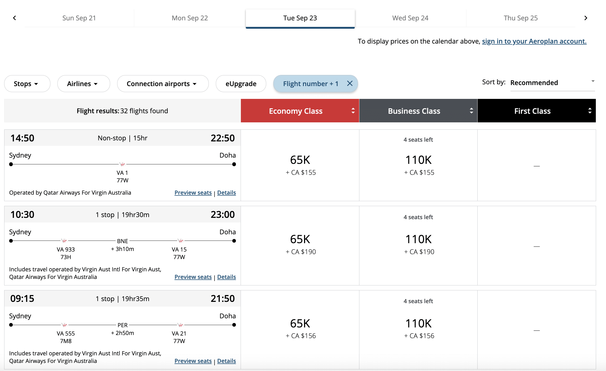The width and height of the screenshot is (606, 371).
Task: Click Business Class sort arrows icon
Action: (x=471, y=111)
